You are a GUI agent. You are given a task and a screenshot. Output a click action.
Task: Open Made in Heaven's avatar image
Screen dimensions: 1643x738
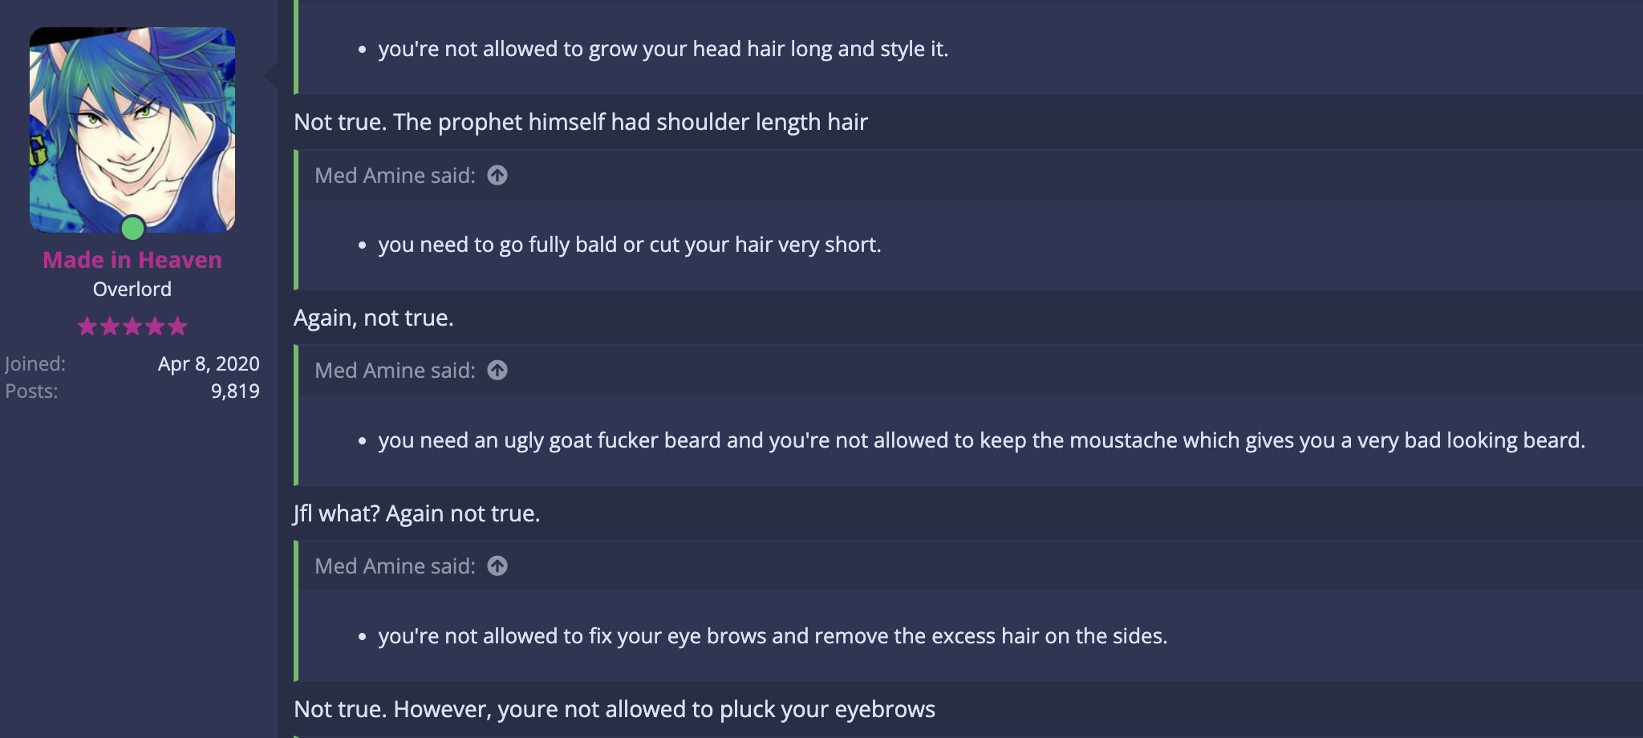coord(132,130)
